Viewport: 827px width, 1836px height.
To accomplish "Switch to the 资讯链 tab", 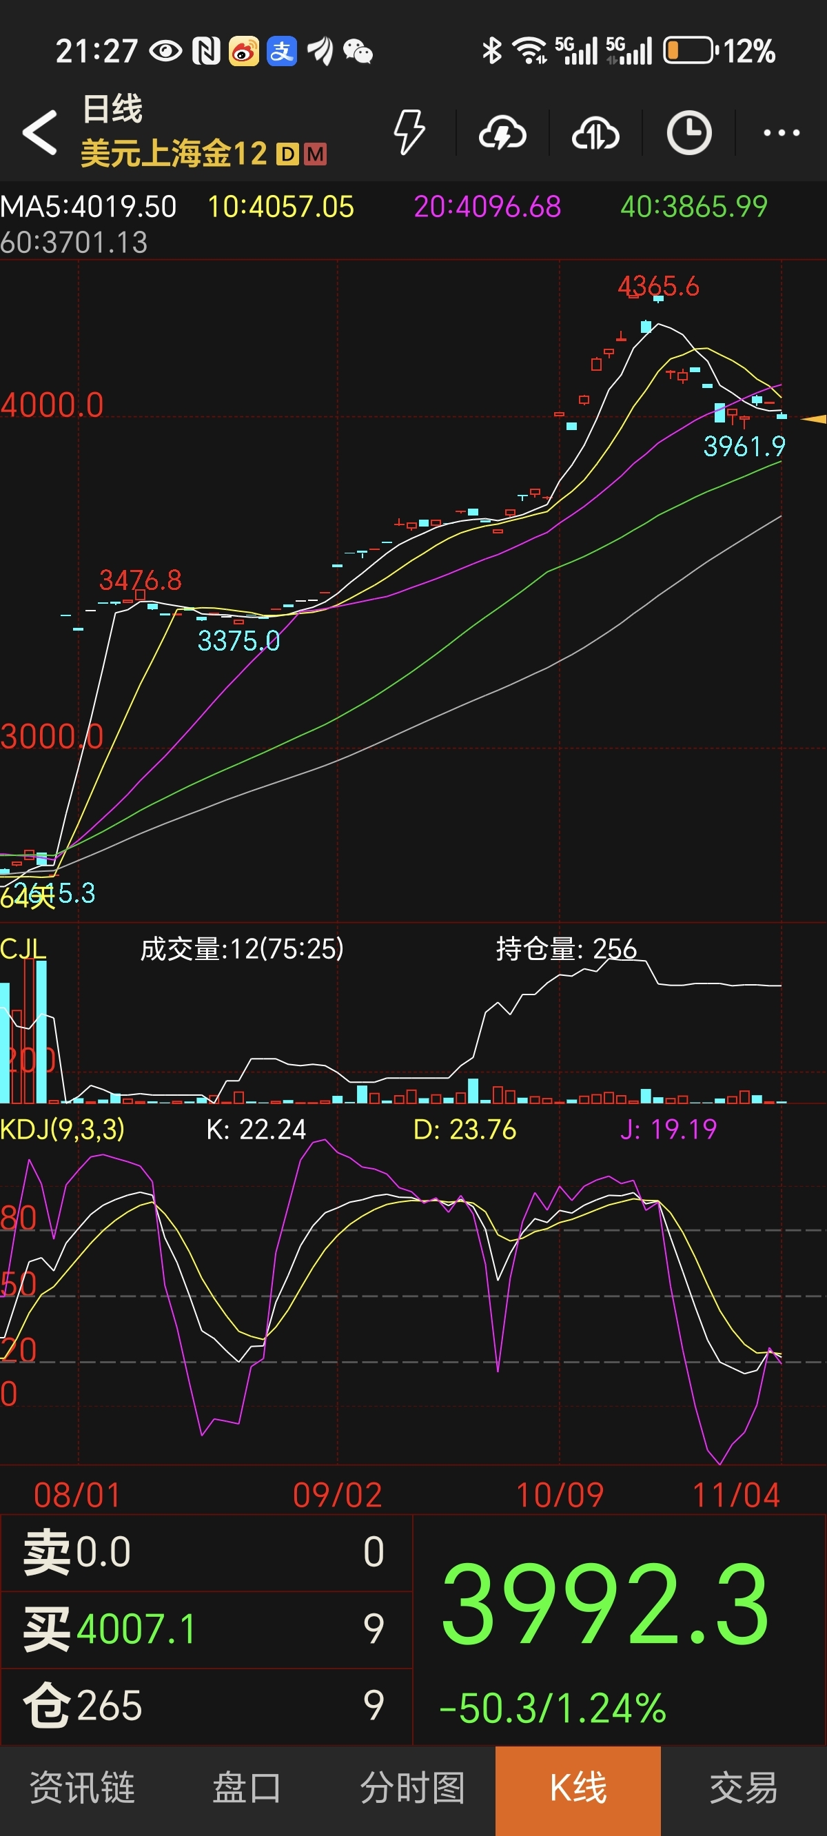I will [82, 1789].
